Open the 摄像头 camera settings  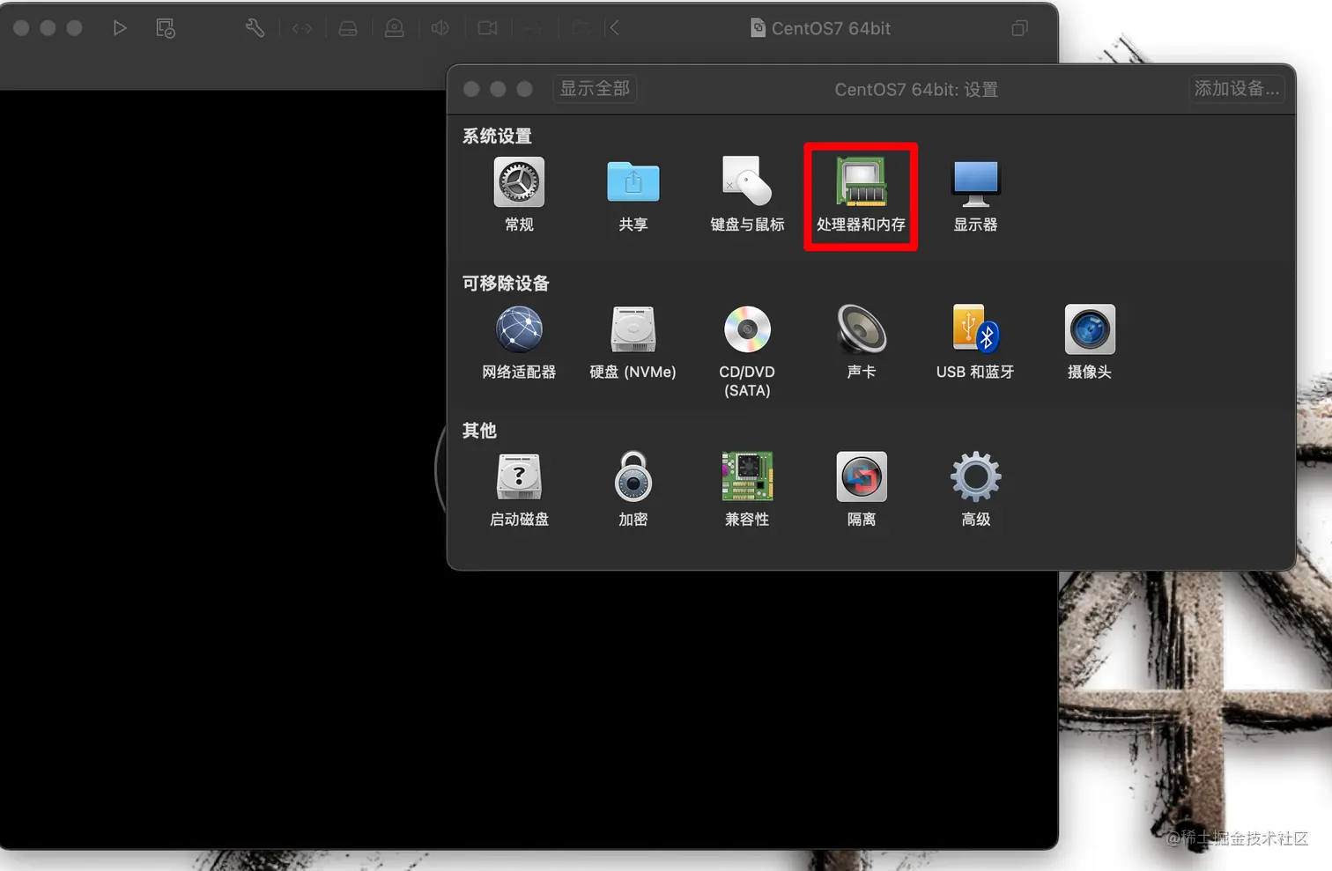pyautogui.click(x=1090, y=343)
